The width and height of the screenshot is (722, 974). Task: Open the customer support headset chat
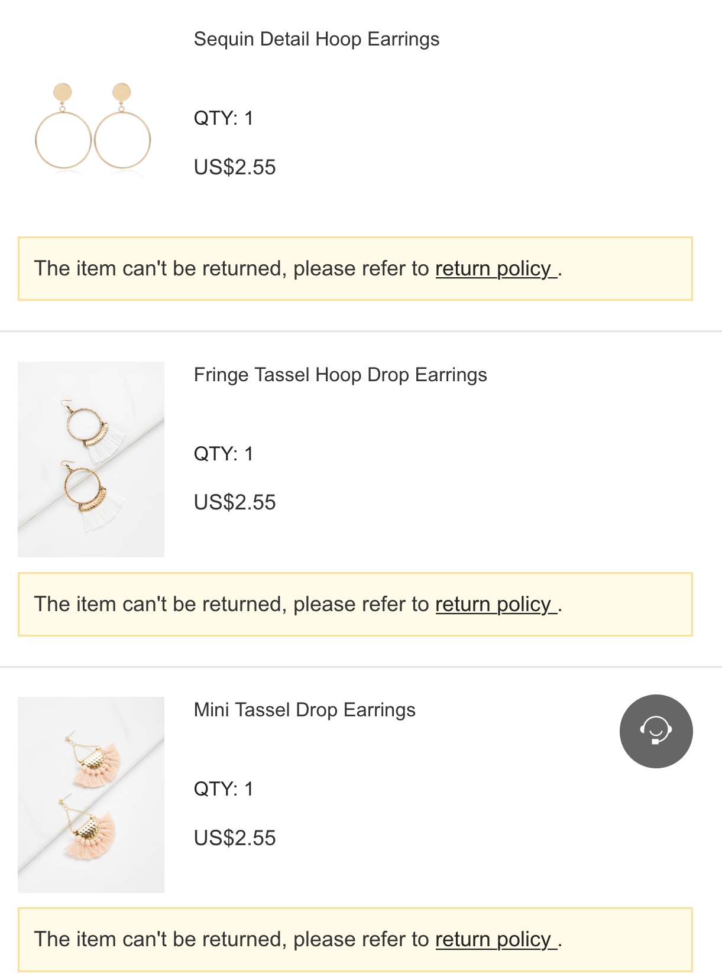click(x=656, y=731)
